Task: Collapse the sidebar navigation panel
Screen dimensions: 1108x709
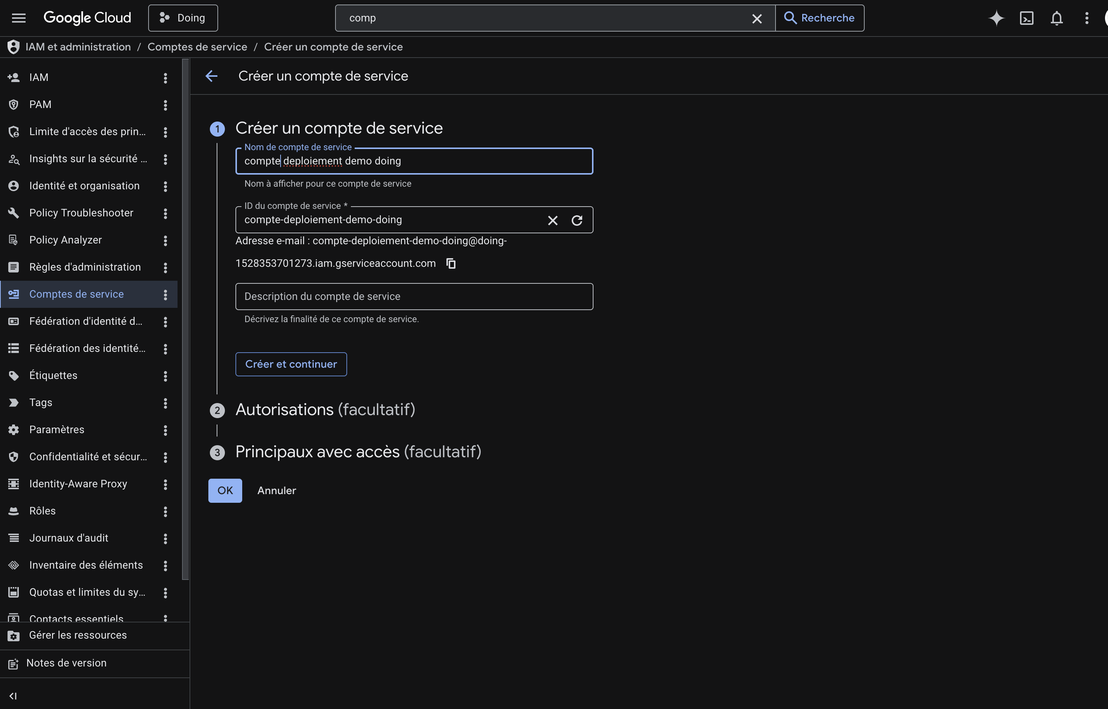Action: (13, 696)
